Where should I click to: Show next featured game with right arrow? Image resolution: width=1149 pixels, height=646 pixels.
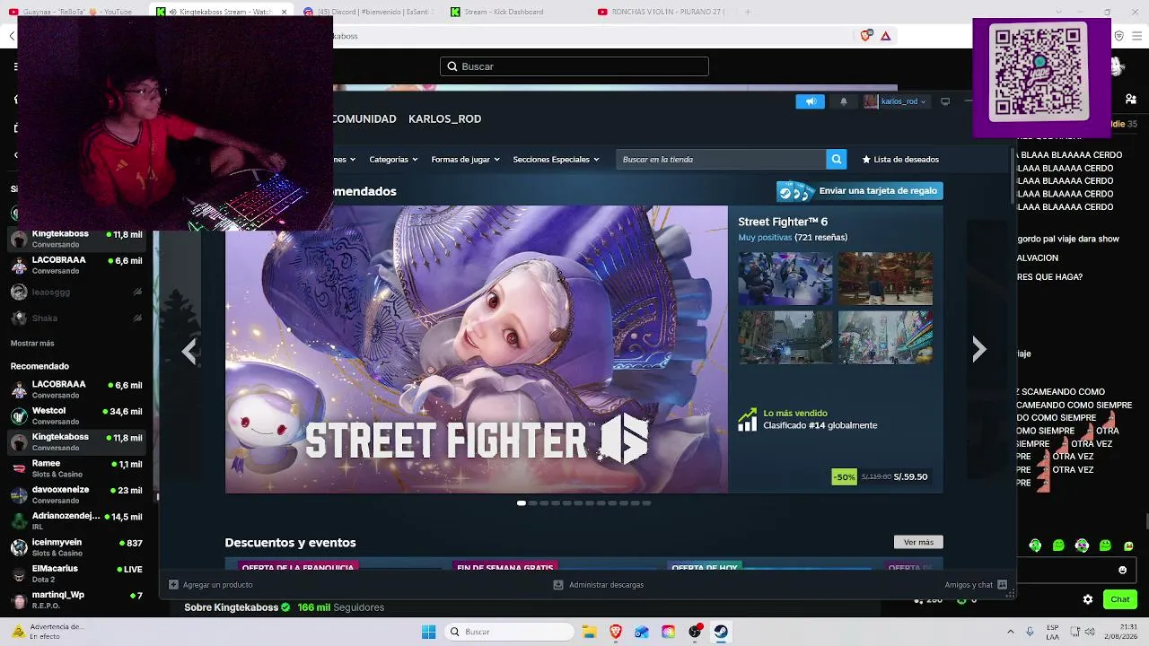coord(978,349)
